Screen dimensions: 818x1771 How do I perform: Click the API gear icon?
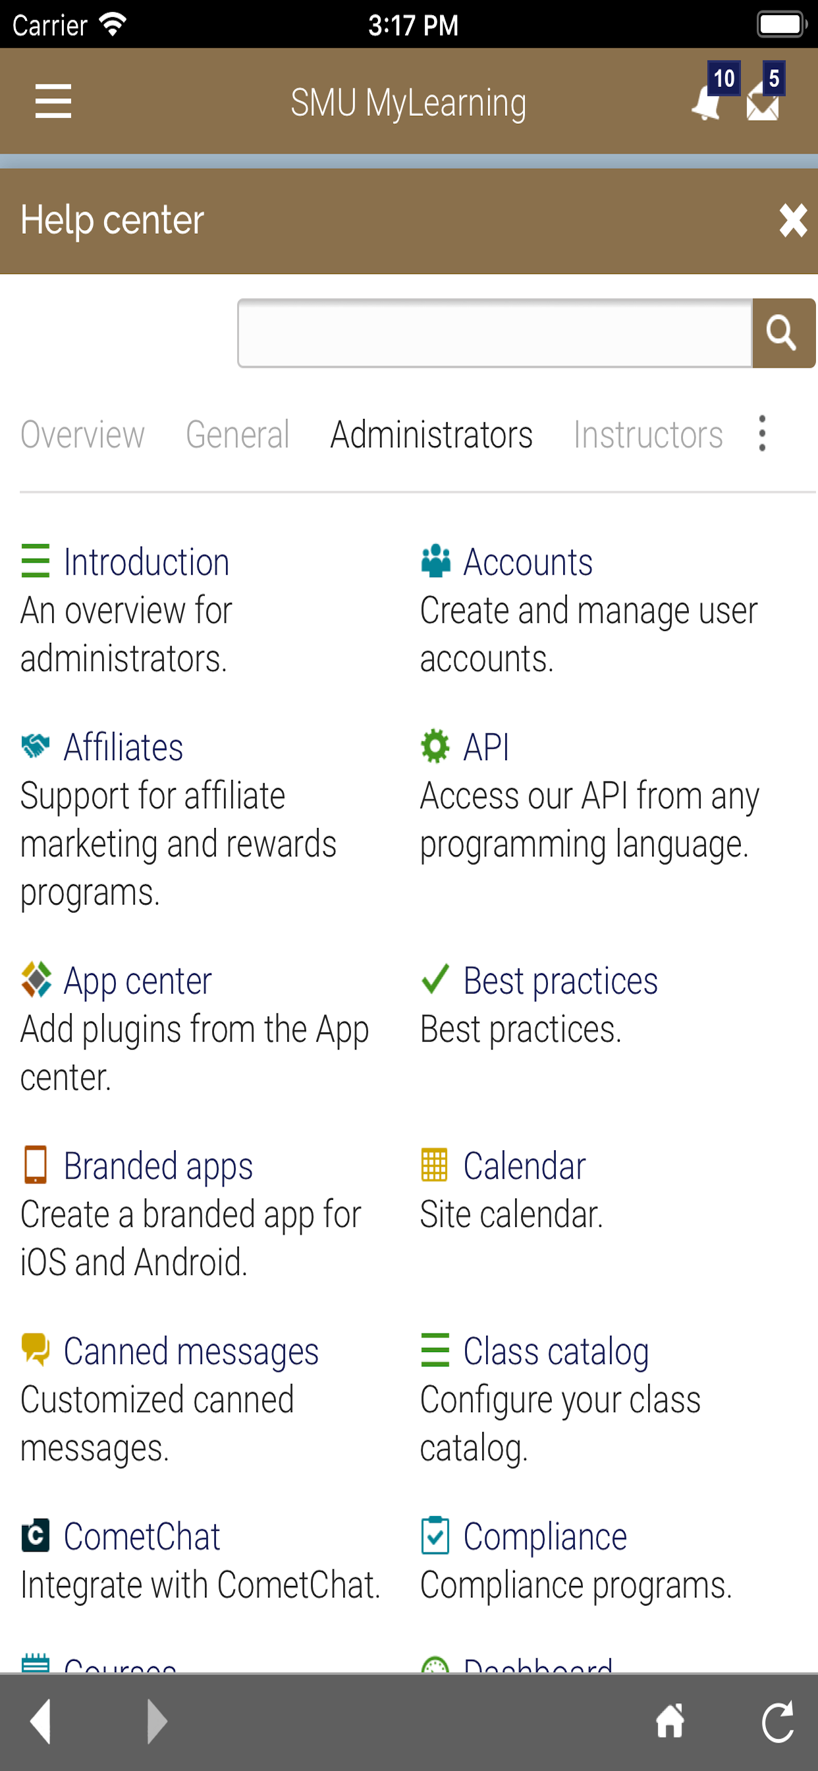click(x=435, y=746)
